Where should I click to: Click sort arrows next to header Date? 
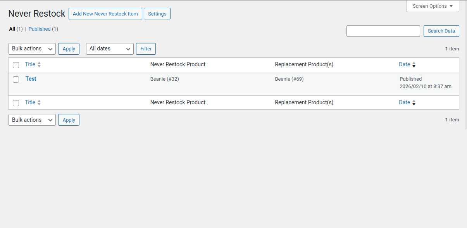pos(414,65)
